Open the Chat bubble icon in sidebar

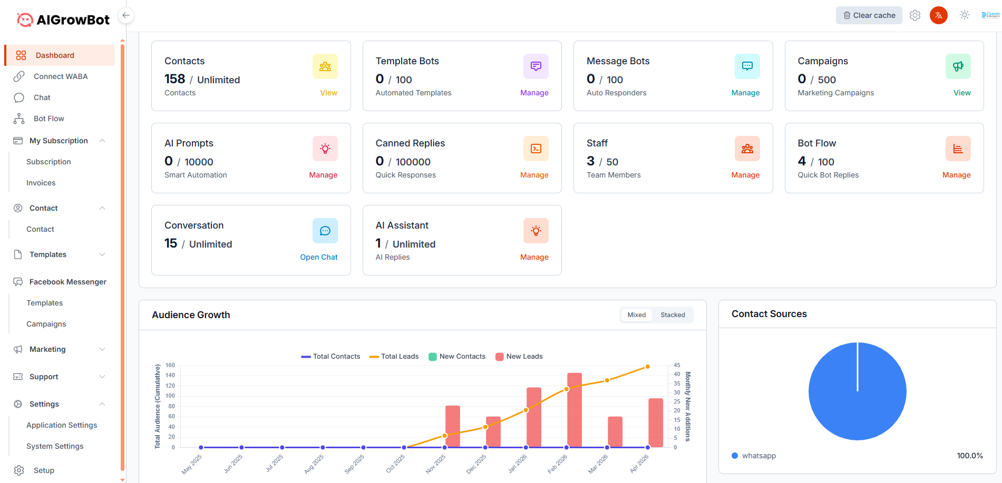[19, 97]
